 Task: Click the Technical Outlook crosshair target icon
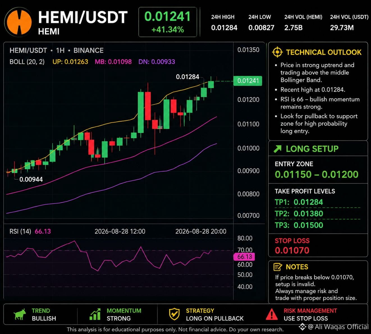277,52
